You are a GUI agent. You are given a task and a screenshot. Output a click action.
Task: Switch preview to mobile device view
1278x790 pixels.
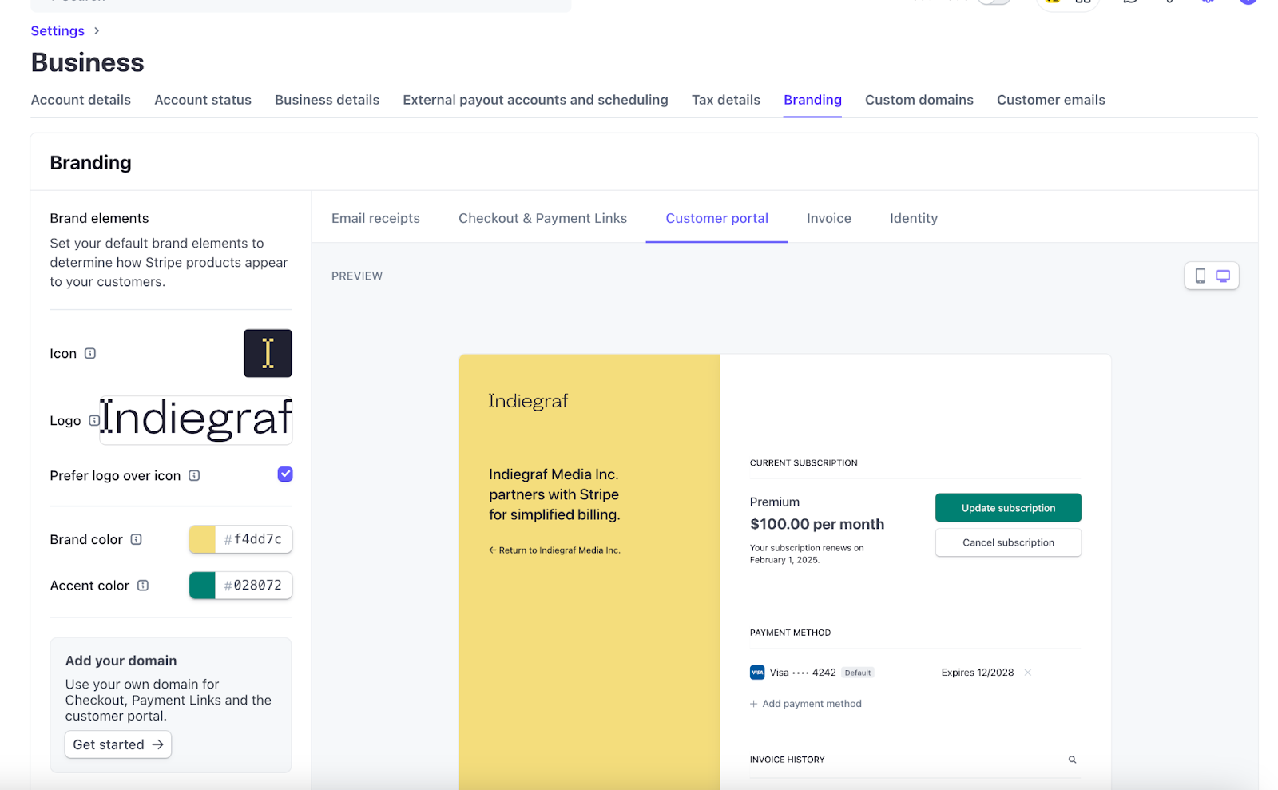click(x=1200, y=276)
